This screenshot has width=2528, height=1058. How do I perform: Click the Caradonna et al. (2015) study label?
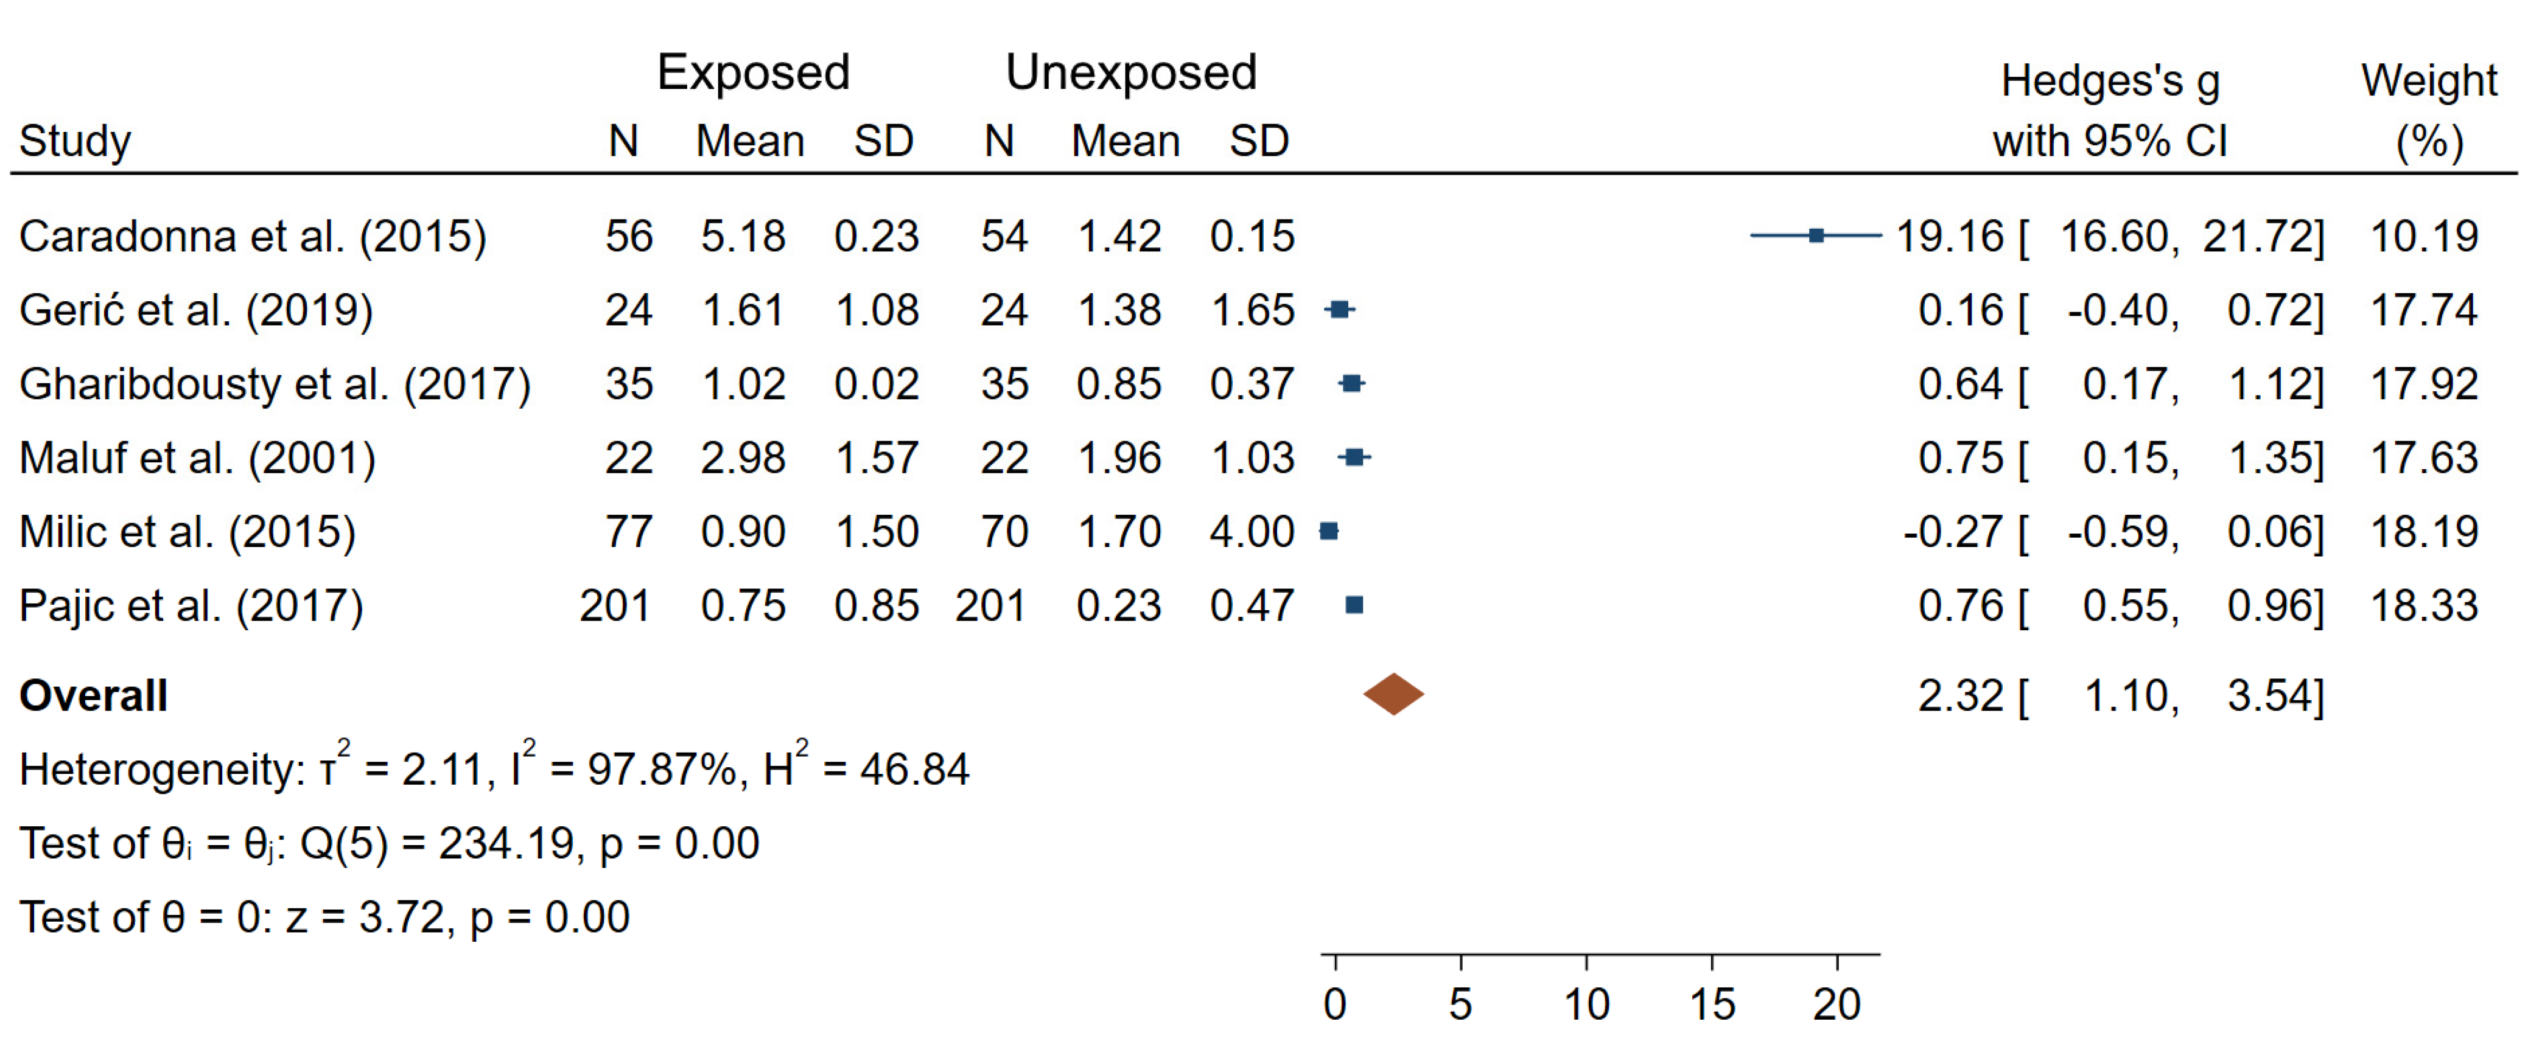tap(252, 236)
